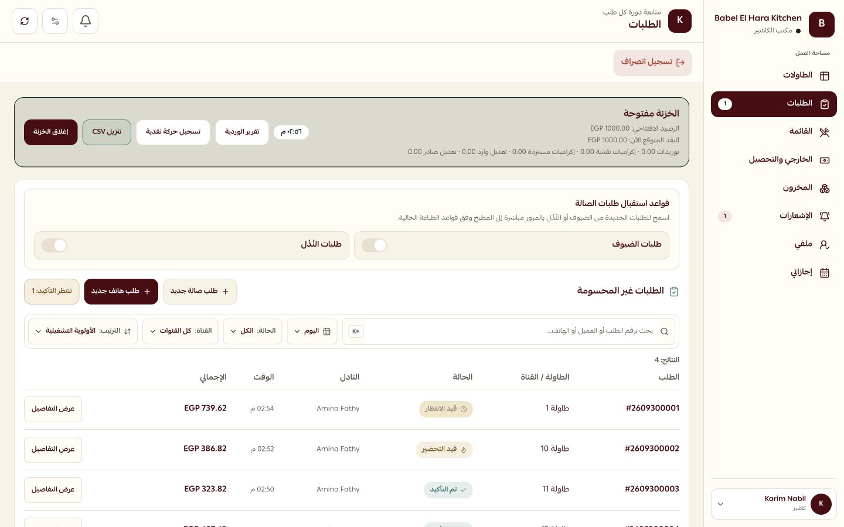
Task: Click تسجيل انصراف button
Action: coord(652,62)
